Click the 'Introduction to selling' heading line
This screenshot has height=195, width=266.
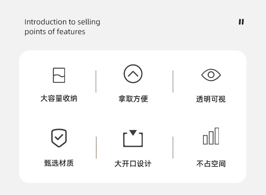coord(62,22)
